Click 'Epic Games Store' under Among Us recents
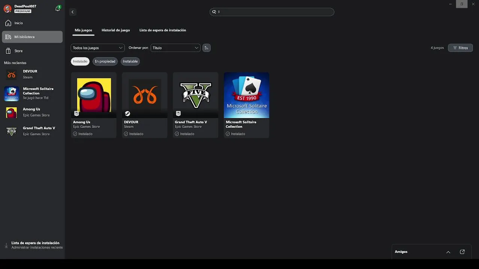The height and width of the screenshot is (269, 479). point(36,115)
